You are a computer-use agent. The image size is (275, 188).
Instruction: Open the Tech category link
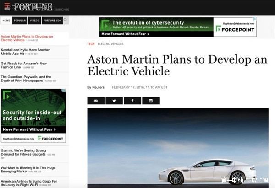click(x=91, y=44)
